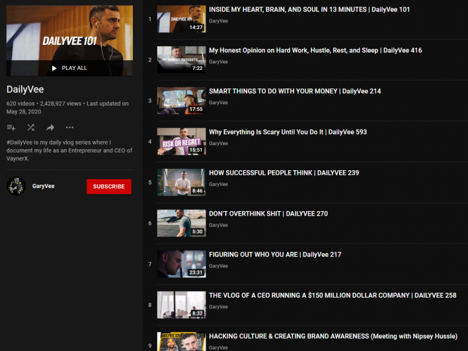Open thumbnail of DailyVee 258 video
Viewport: 468px width, 351px height.
pyautogui.click(x=182, y=305)
